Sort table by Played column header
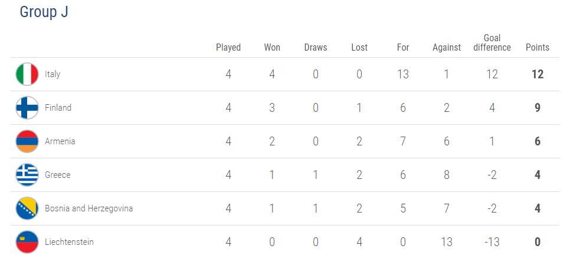 point(228,48)
